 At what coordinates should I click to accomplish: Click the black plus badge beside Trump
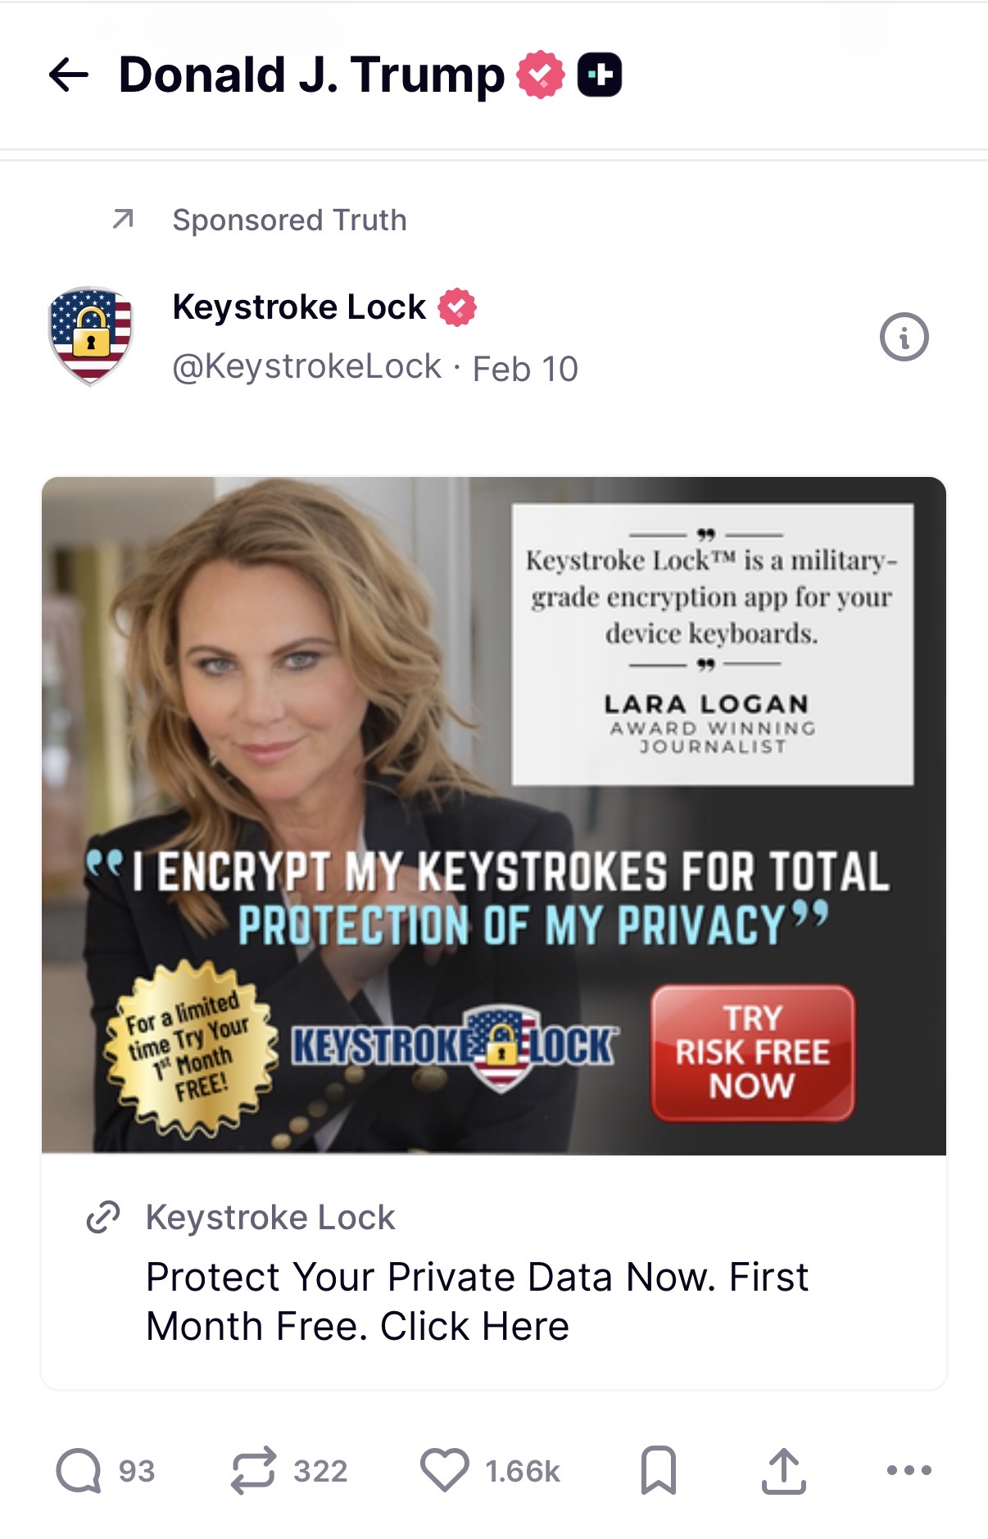(x=600, y=75)
